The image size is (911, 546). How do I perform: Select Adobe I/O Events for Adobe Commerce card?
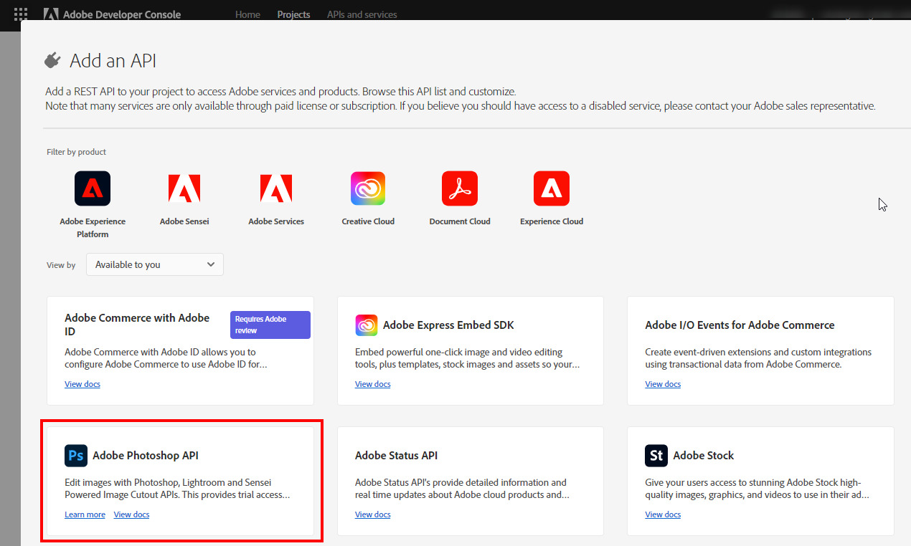(760, 350)
